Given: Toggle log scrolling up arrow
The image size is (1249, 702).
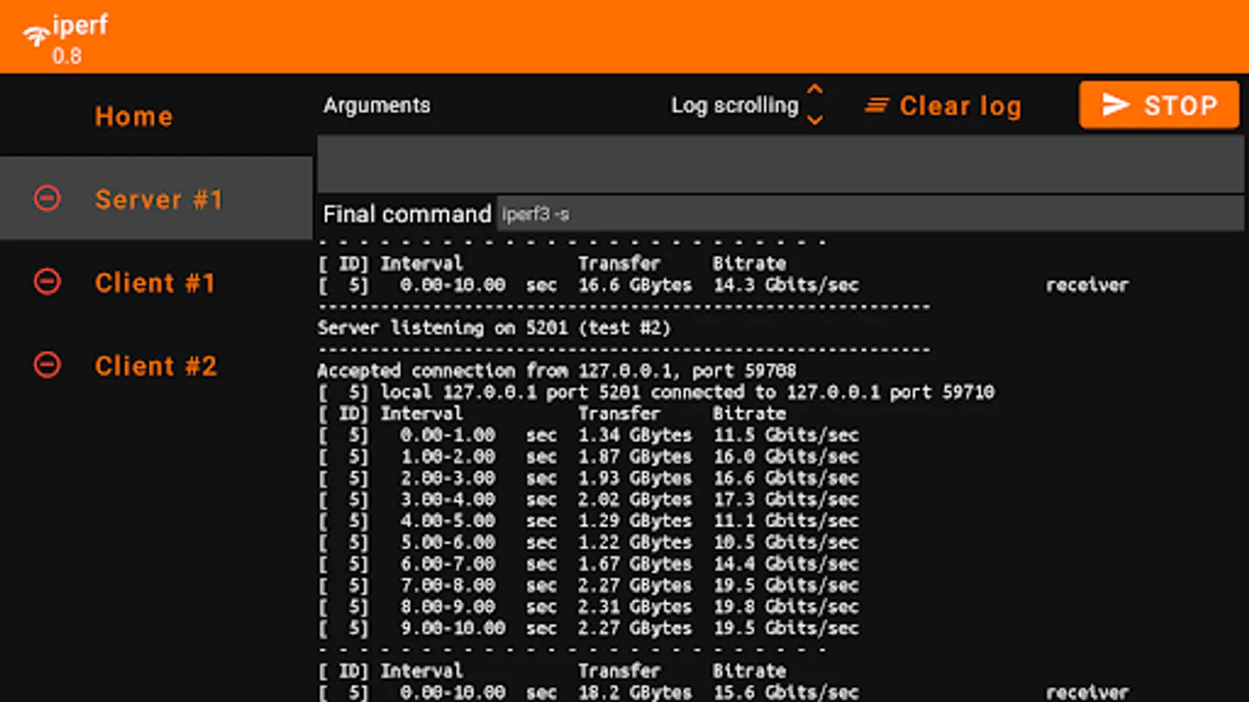Looking at the screenshot, I should click(815, 89).
